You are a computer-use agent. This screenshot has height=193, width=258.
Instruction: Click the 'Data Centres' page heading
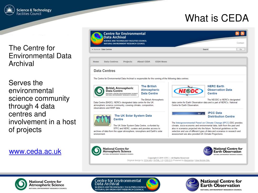click(x=105, y=71)
